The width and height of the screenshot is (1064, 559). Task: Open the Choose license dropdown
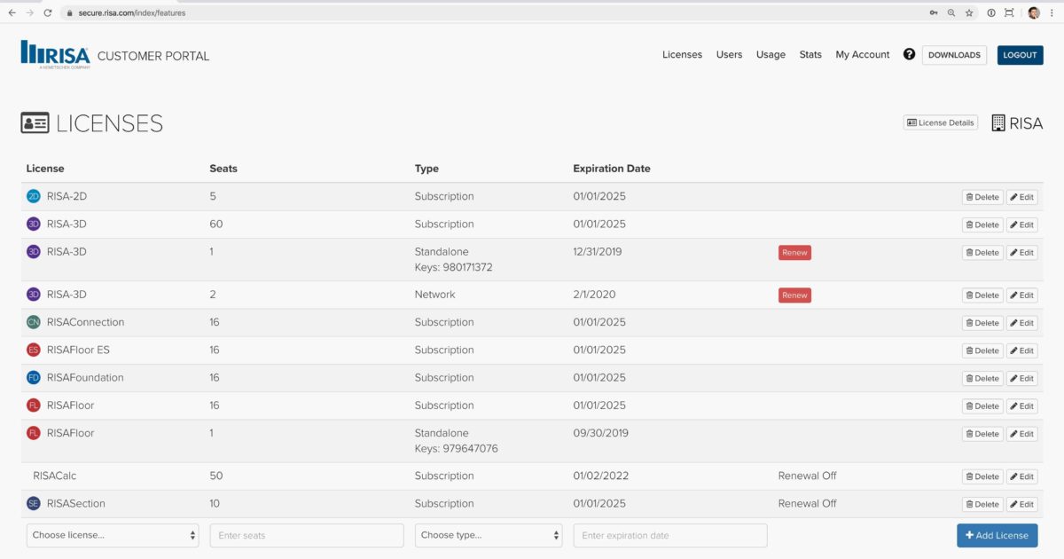click(112, 535)
